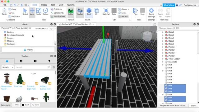The image size is (199, 112).
Task: Play the game test
Action: click(136, 12)
